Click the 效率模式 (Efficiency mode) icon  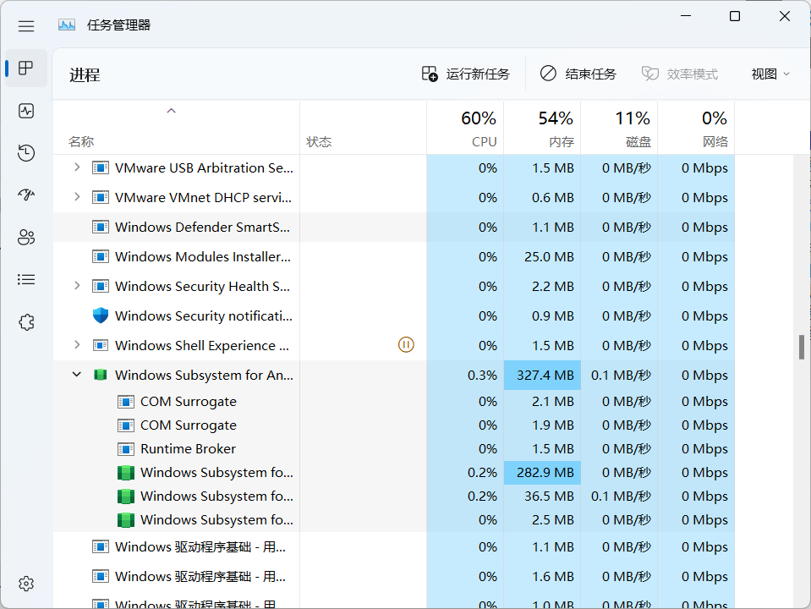651,74
